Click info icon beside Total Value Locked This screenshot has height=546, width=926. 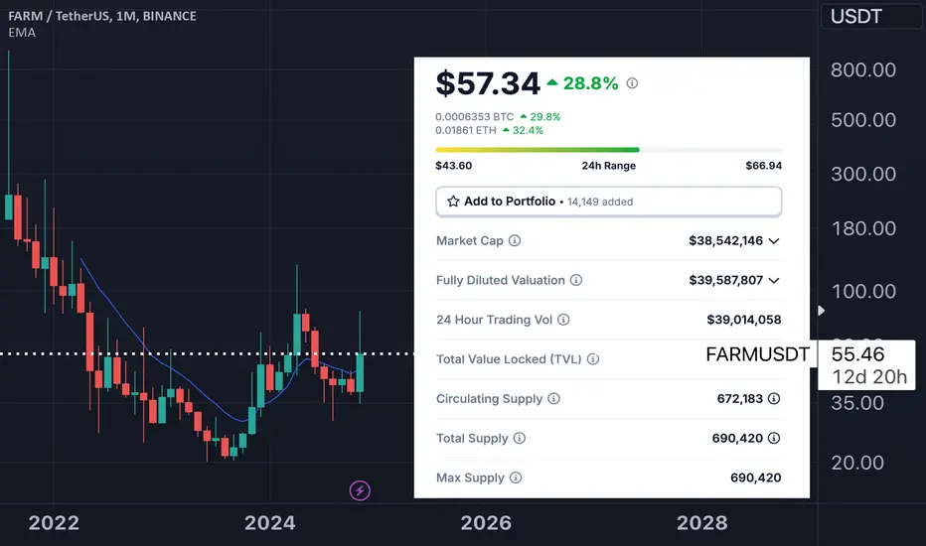click(592, 359)
